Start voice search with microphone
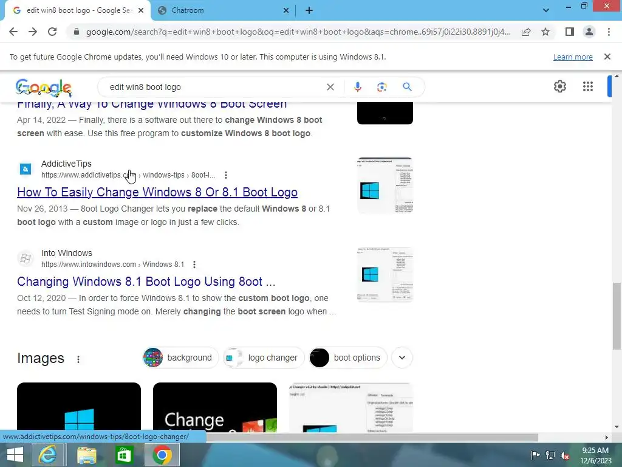The image size is (622, 467). [x=357, y=87]
